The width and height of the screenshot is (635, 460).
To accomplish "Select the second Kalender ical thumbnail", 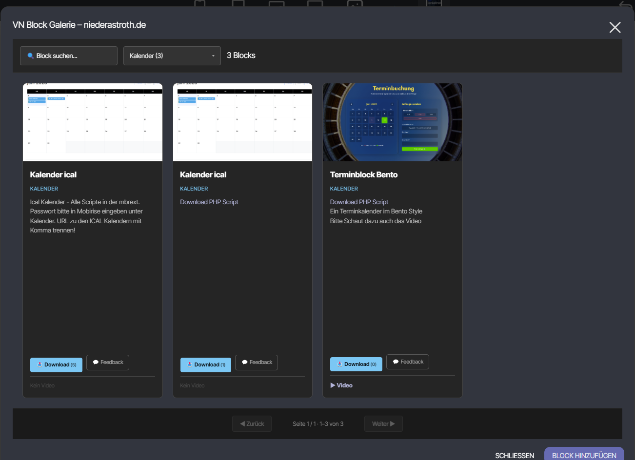I will [242, 122].
